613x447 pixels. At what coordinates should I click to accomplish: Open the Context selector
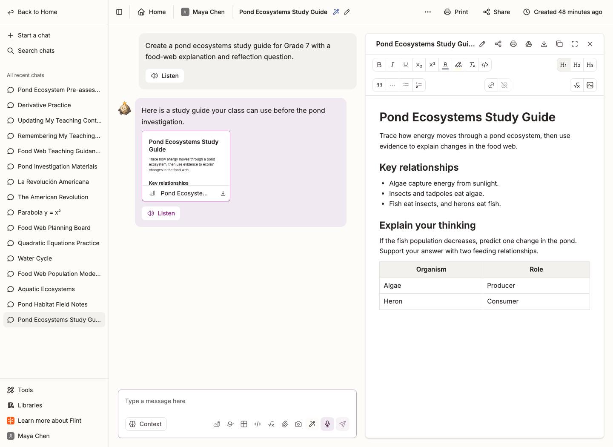(x=146, y=424)
